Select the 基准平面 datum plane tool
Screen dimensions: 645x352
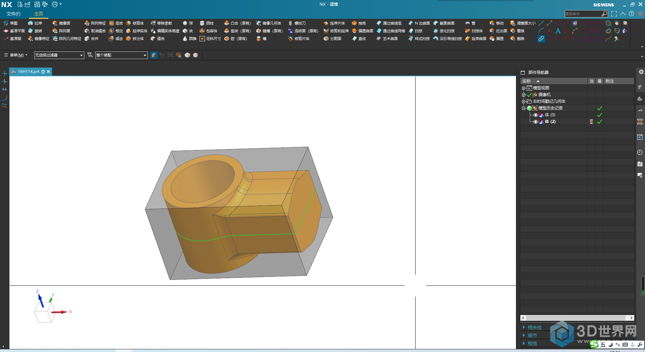[x=14, y=31]
